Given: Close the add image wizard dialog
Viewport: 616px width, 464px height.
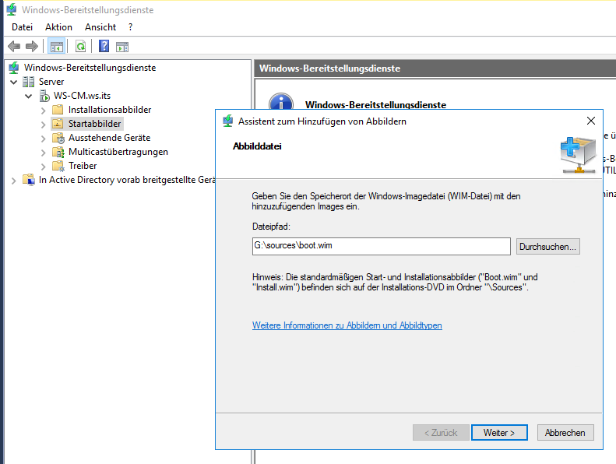Looking at the screenshot, I should click(591, 121).
